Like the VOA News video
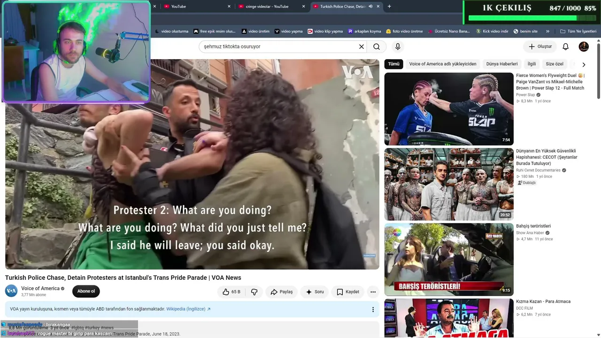The height and width of the screenshot is (338, 601). click(231, 292)
